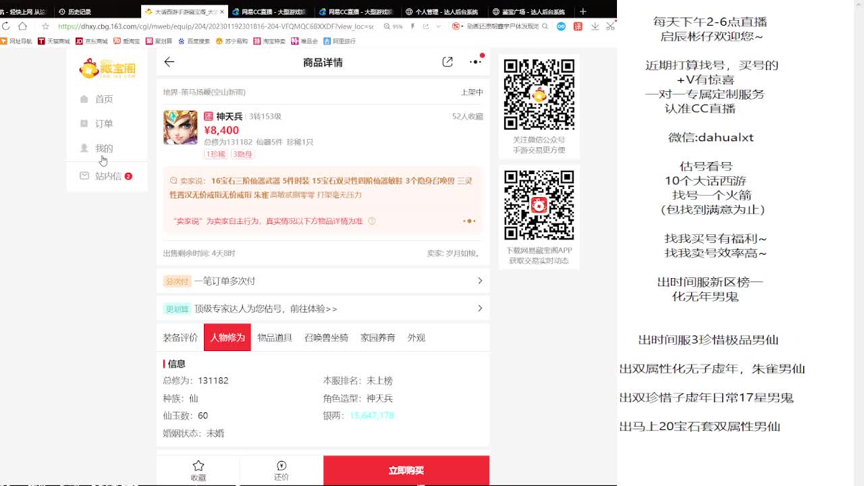Select the 人物修为 tab
This screenshot has width=864, height=486.
pos(227,337)
